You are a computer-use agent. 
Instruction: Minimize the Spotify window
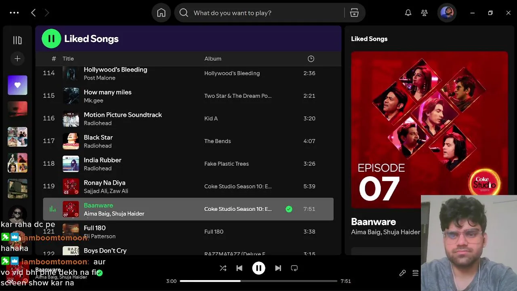click(472, 13)
